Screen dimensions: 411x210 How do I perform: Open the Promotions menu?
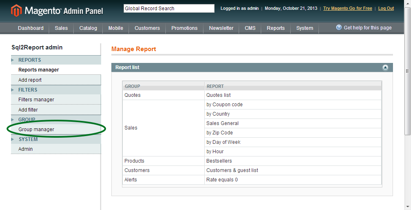185,28
